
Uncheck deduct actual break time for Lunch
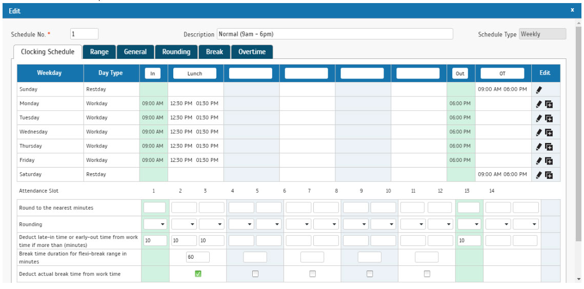coord(198,274)
